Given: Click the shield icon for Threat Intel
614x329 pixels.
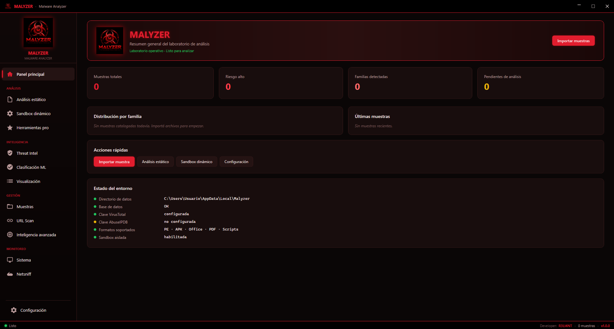Looking at the screenshot, I should [x=10, y=153].
